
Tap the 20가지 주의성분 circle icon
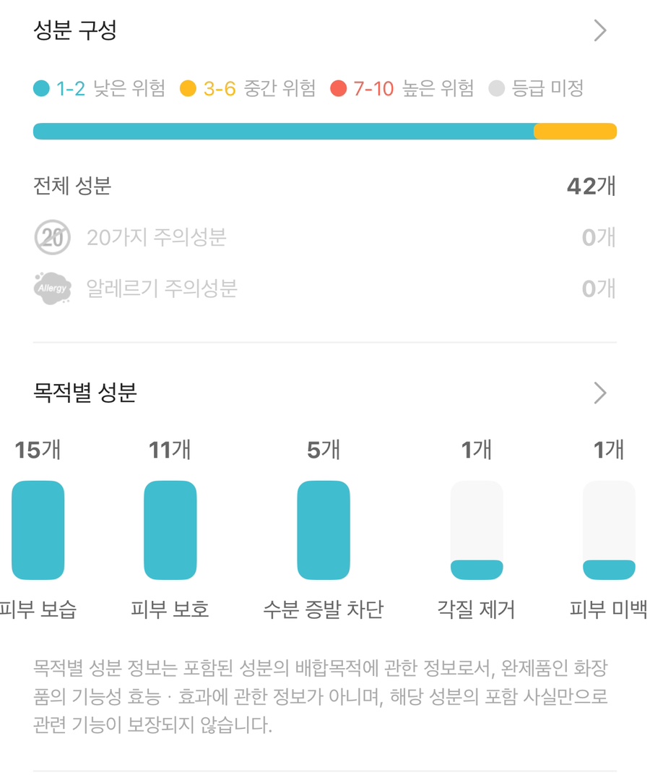(53, 237)
